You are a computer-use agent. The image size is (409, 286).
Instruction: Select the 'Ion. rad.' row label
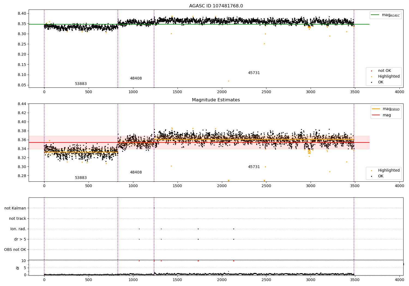(x=18, y=229)
